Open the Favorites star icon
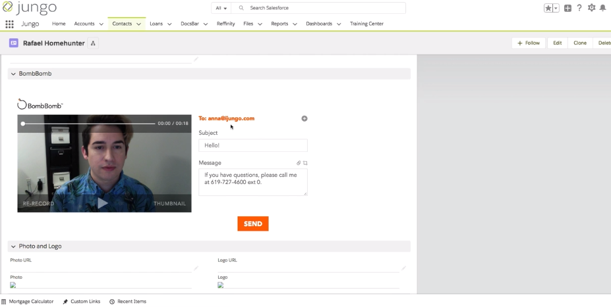The image size is (611, 307). click(x=548, y=8)
